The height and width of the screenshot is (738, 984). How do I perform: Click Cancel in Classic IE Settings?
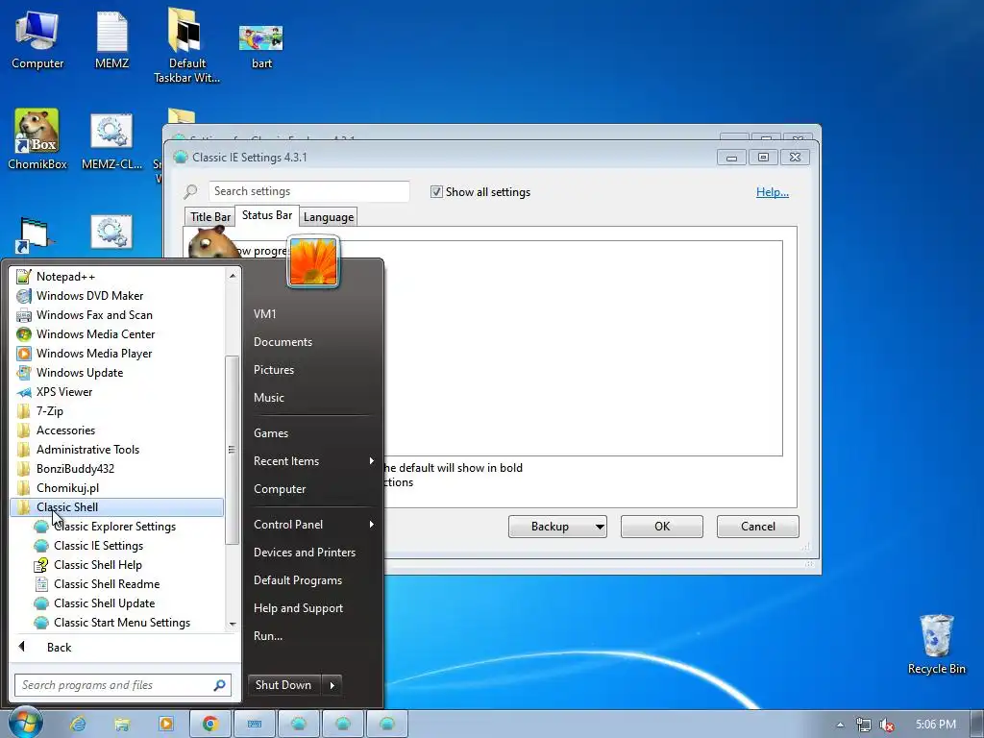[x=757, y=527]
